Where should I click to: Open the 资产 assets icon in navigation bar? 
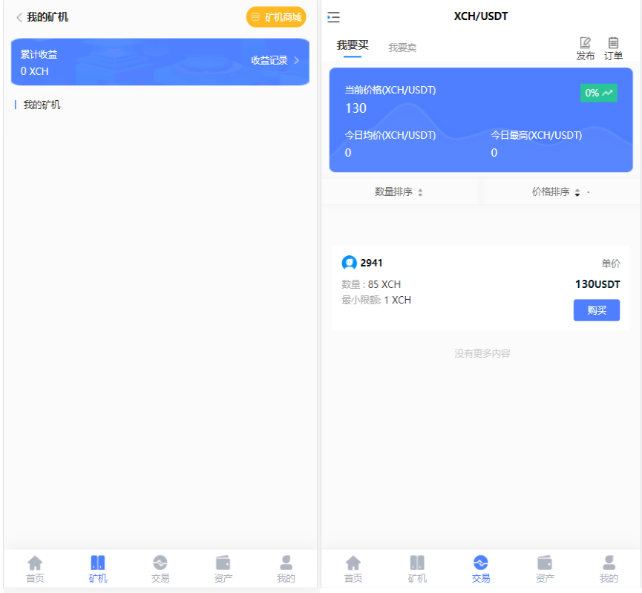(x=545, y=568)
